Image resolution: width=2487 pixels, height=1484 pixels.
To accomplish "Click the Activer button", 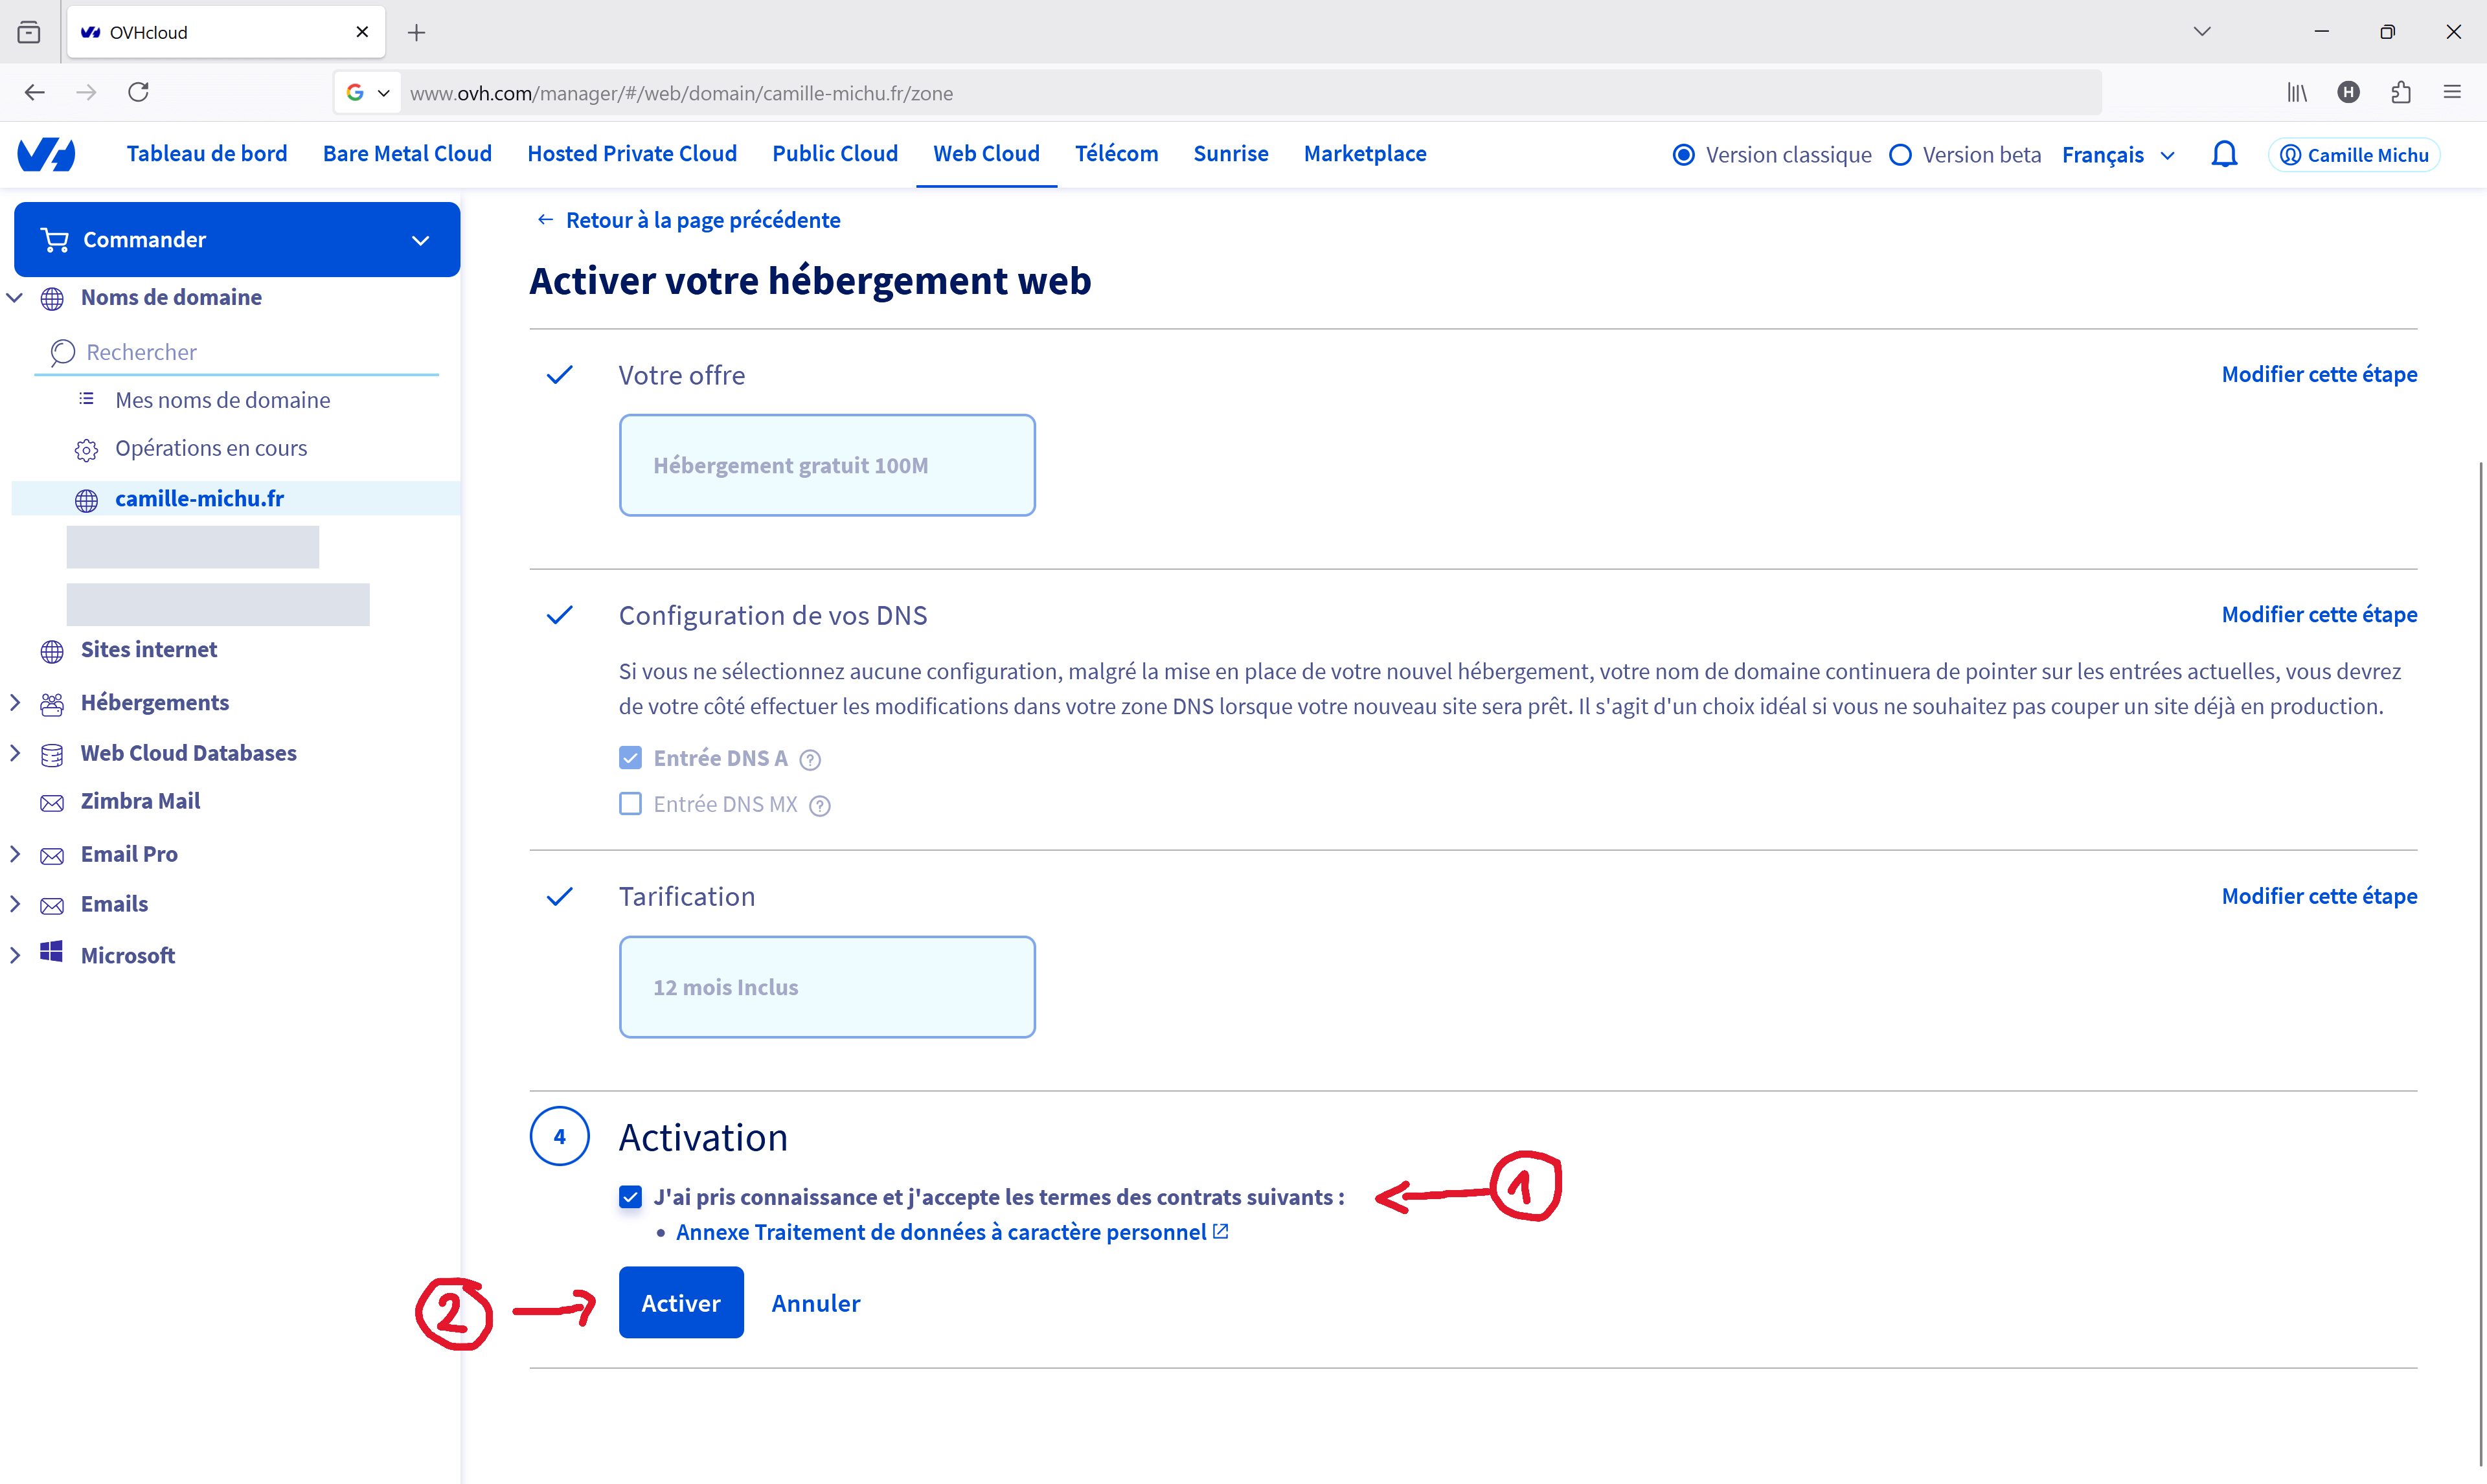I will click(x=680, y=1303).
